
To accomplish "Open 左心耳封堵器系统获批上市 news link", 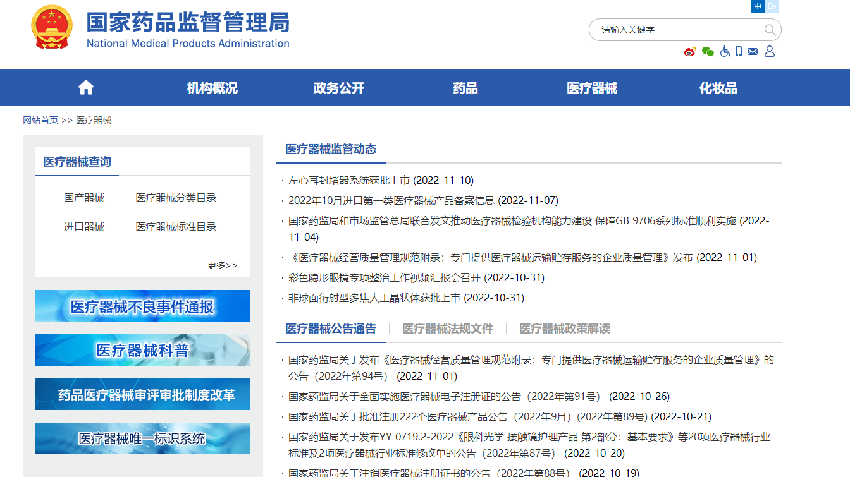I will (x=349, y=181).
